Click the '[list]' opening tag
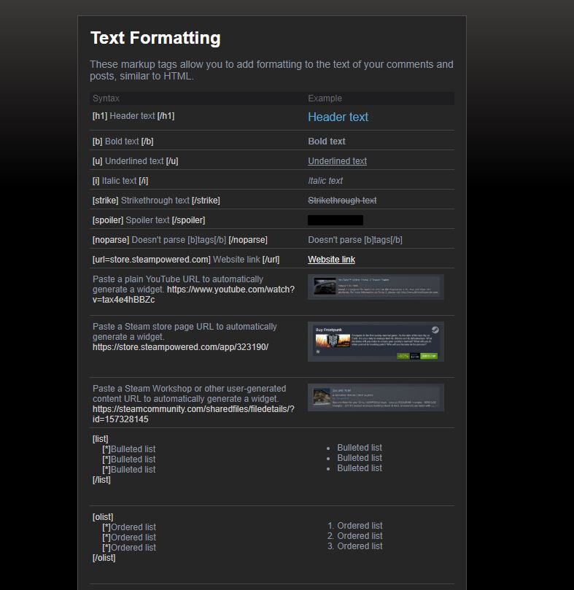This screenshot has height=590, width=574. click(x=100, y=439)
